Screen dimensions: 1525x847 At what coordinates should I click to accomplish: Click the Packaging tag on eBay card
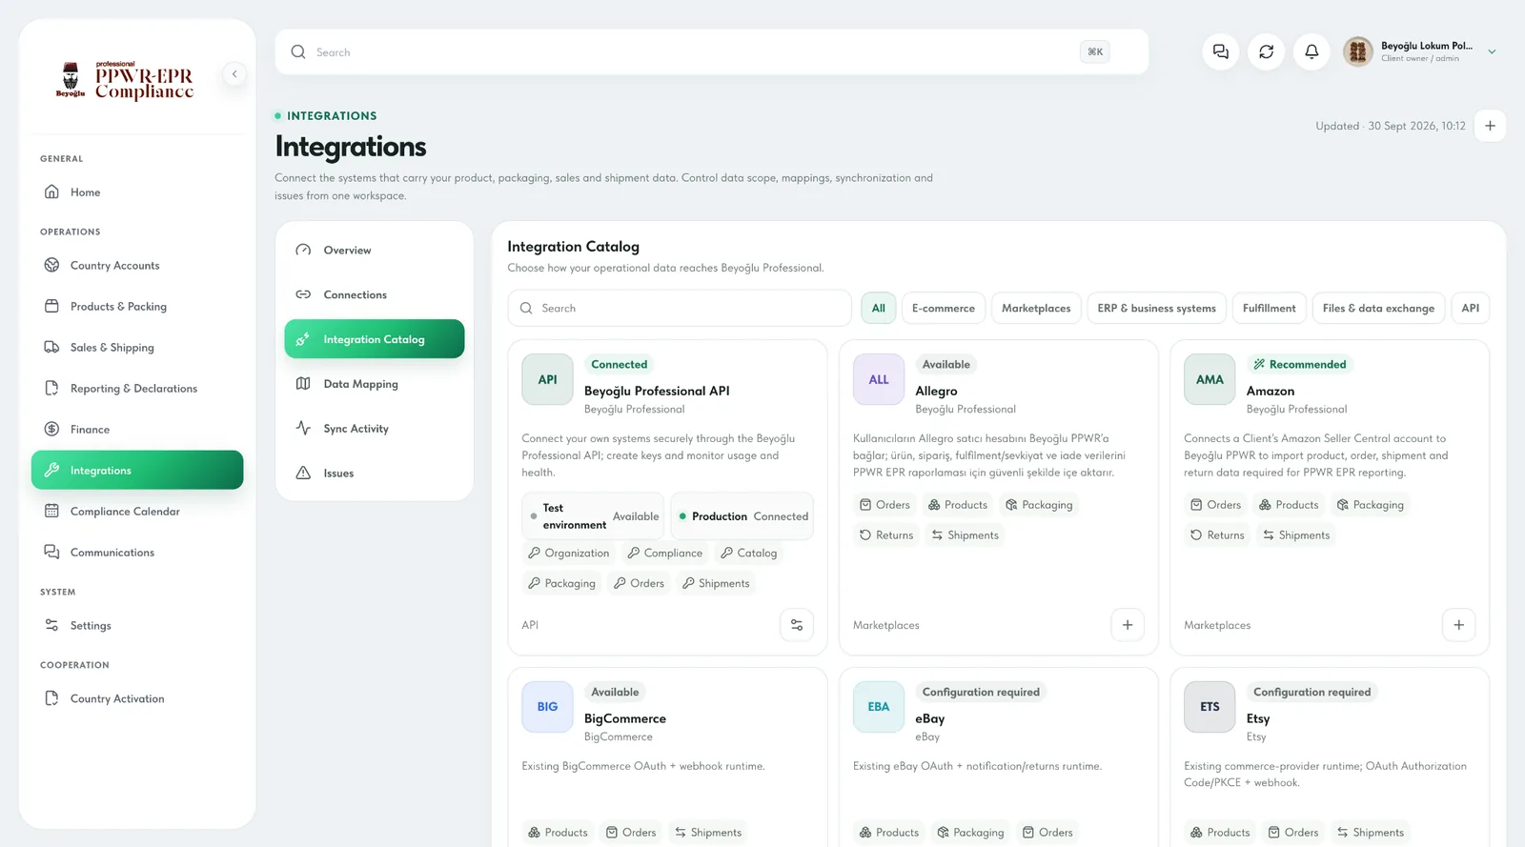click(x=970, y=833)
